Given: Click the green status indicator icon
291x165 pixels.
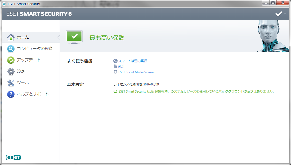Looking at the screenshot, I should (115, 91).
